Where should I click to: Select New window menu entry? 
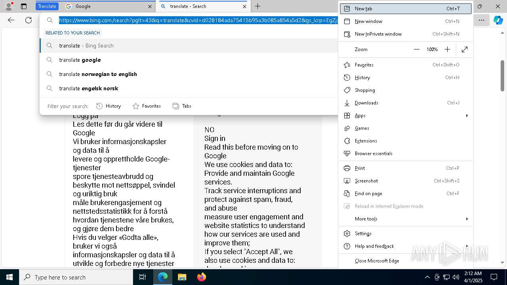coord(406,21)
